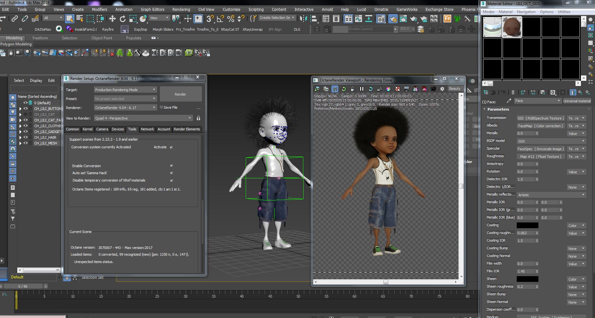Click the Render button

click(x=181, y=94)
